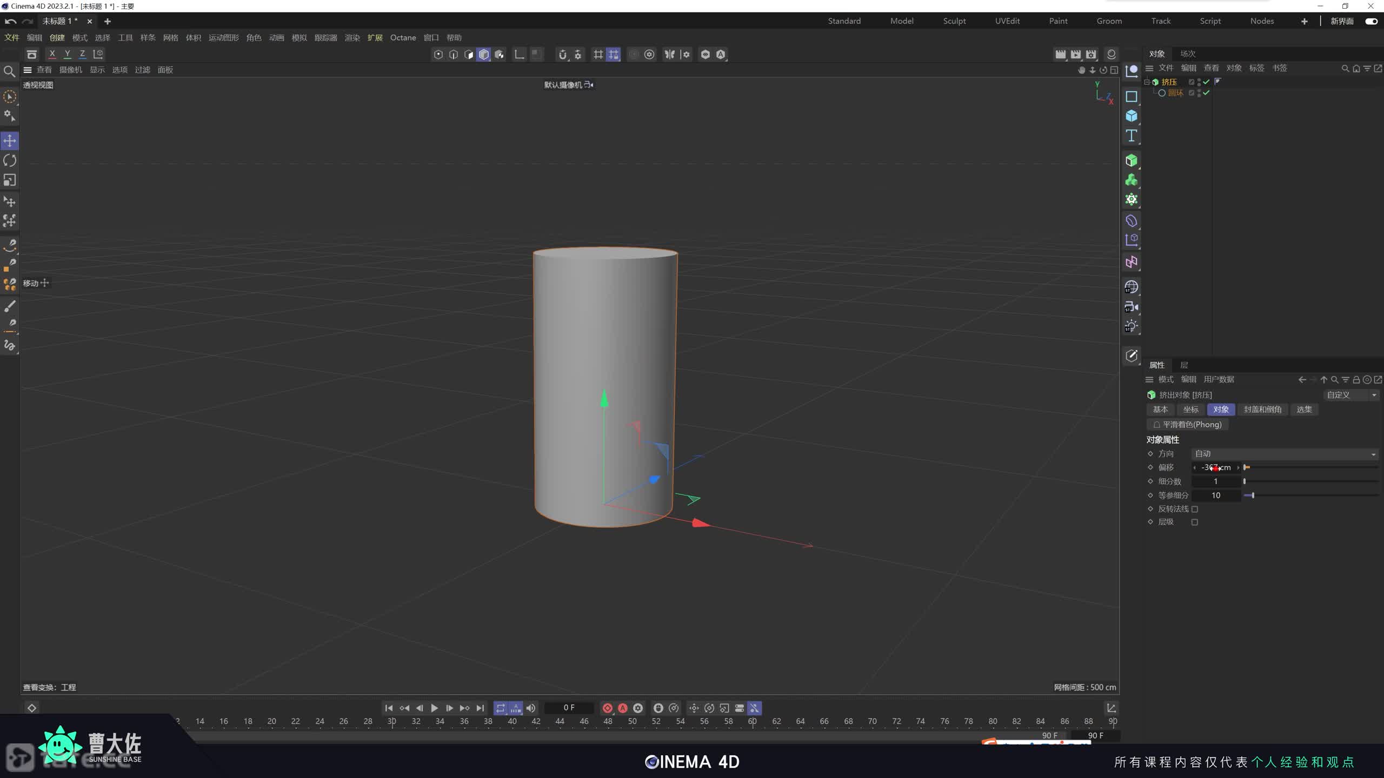Open the 方向 dropdown set to 自动

click(x=1284, y=454)
